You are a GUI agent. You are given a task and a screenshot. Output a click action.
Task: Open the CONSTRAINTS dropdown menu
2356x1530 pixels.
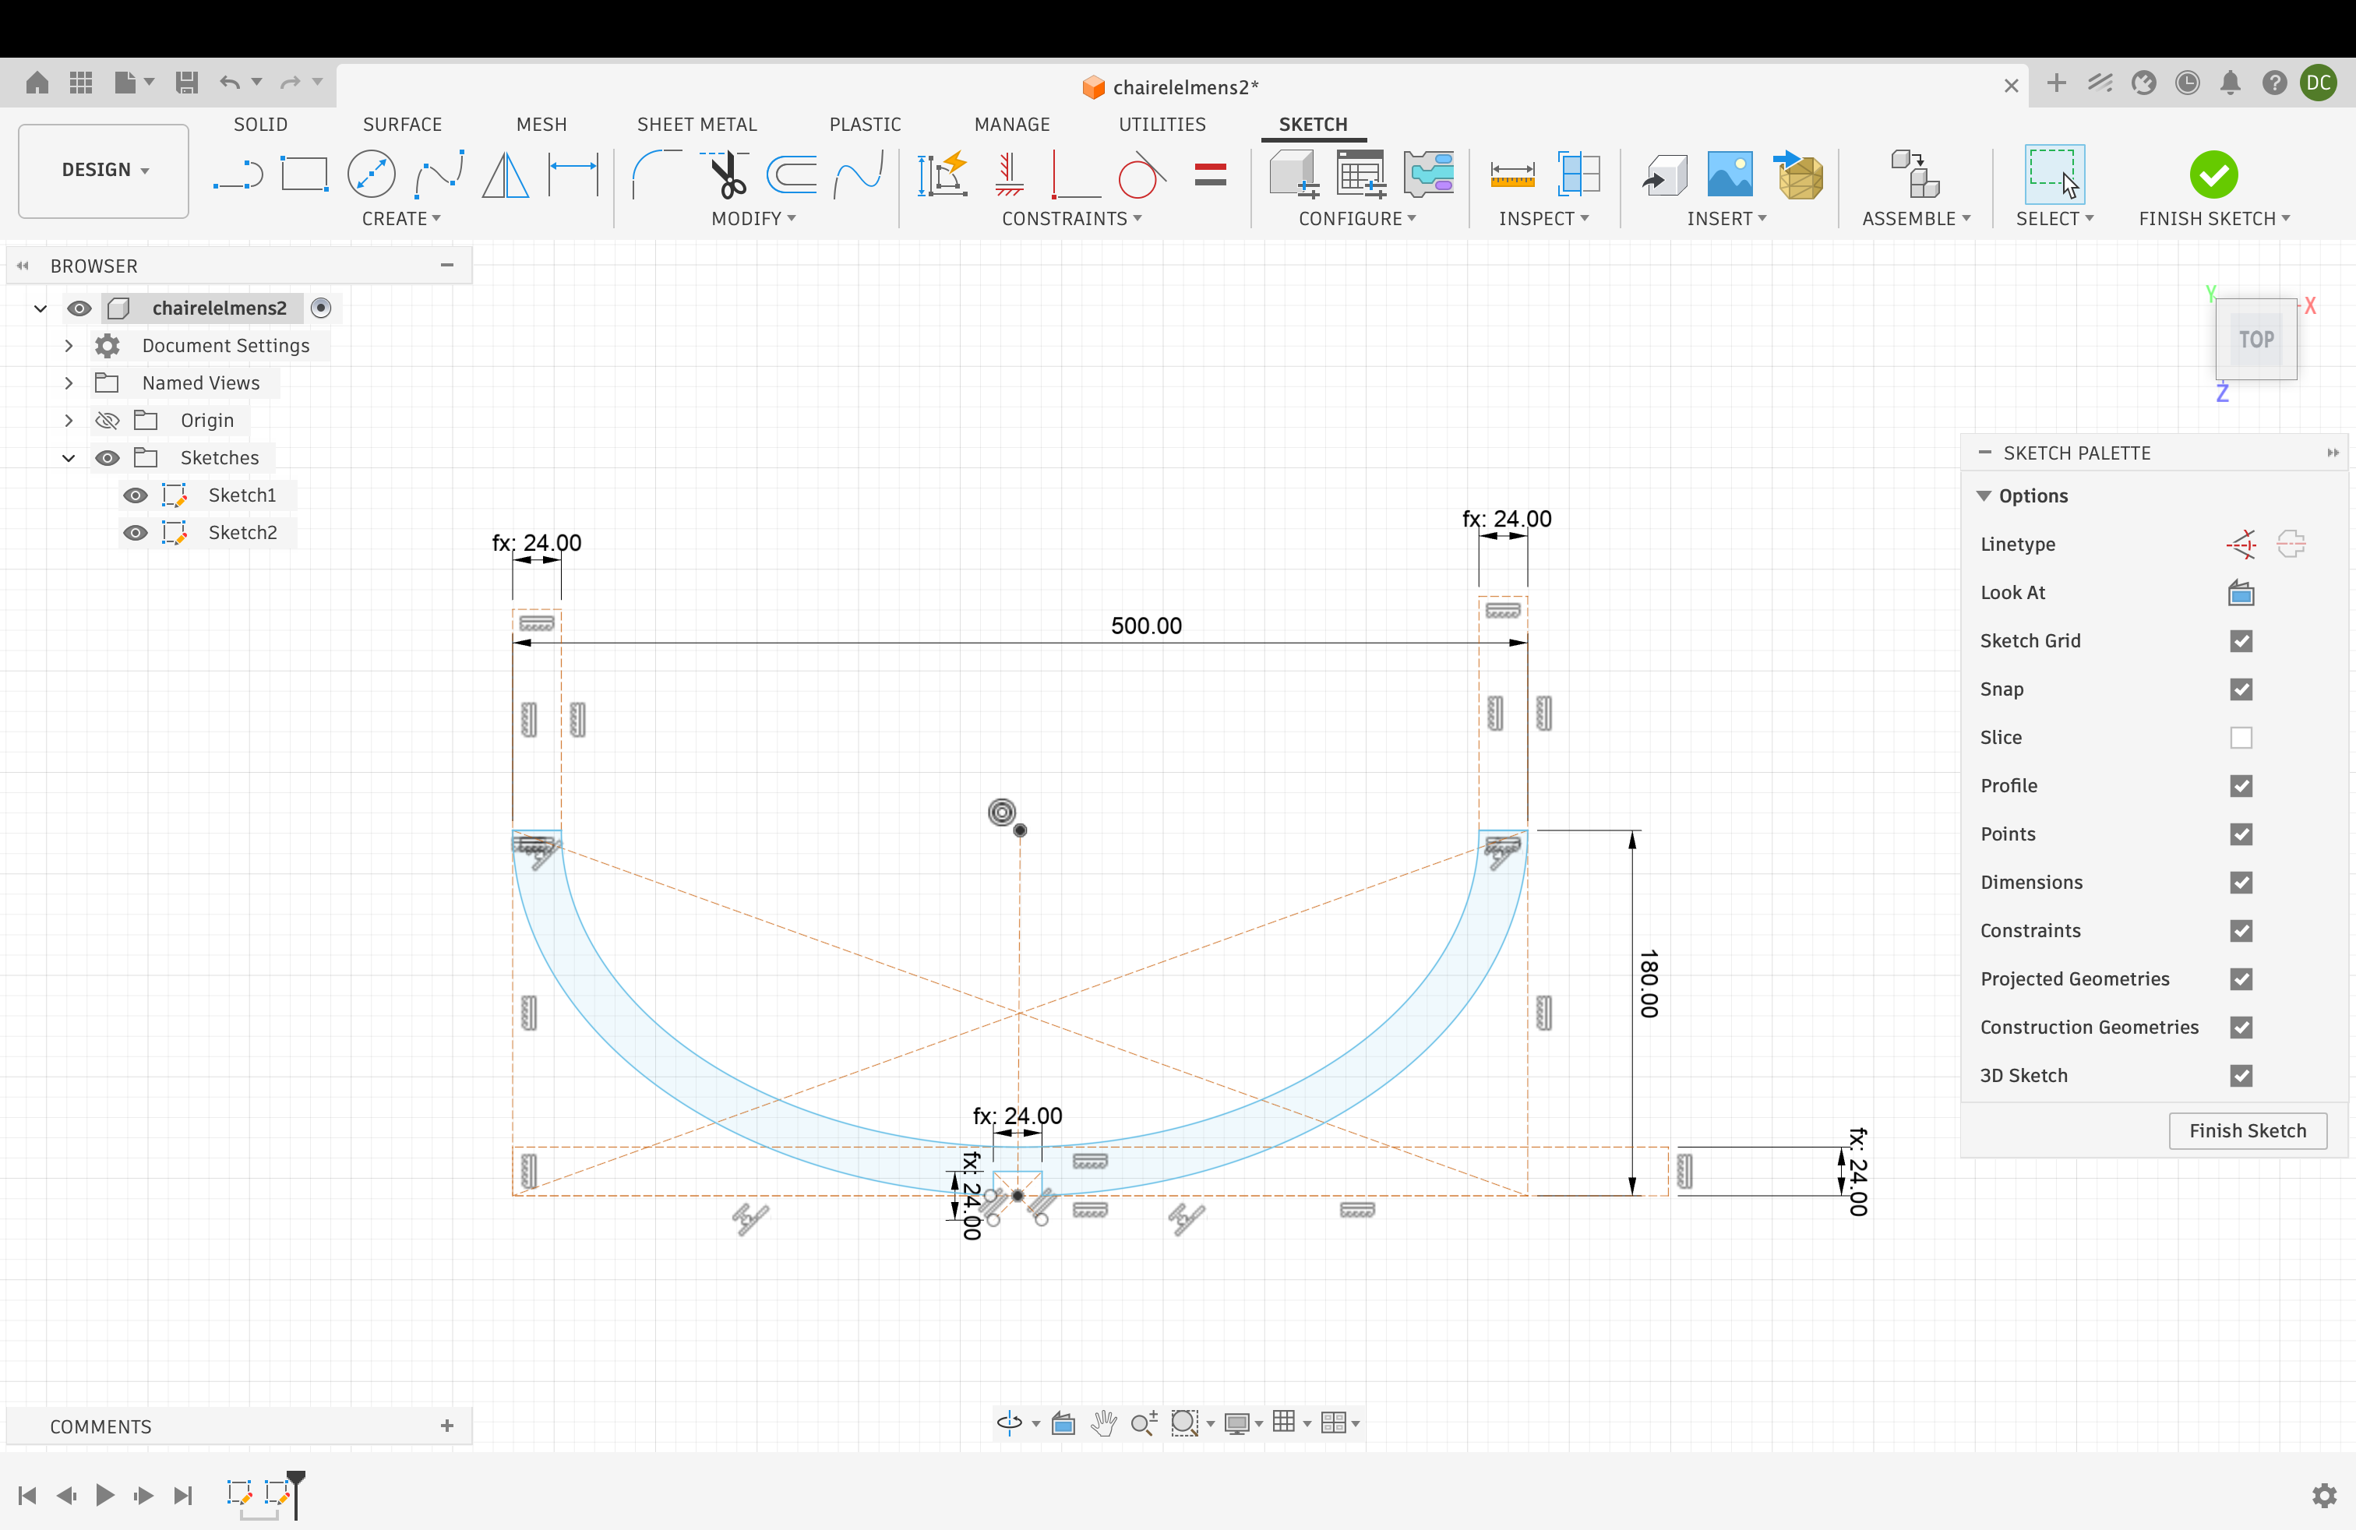1072,219
